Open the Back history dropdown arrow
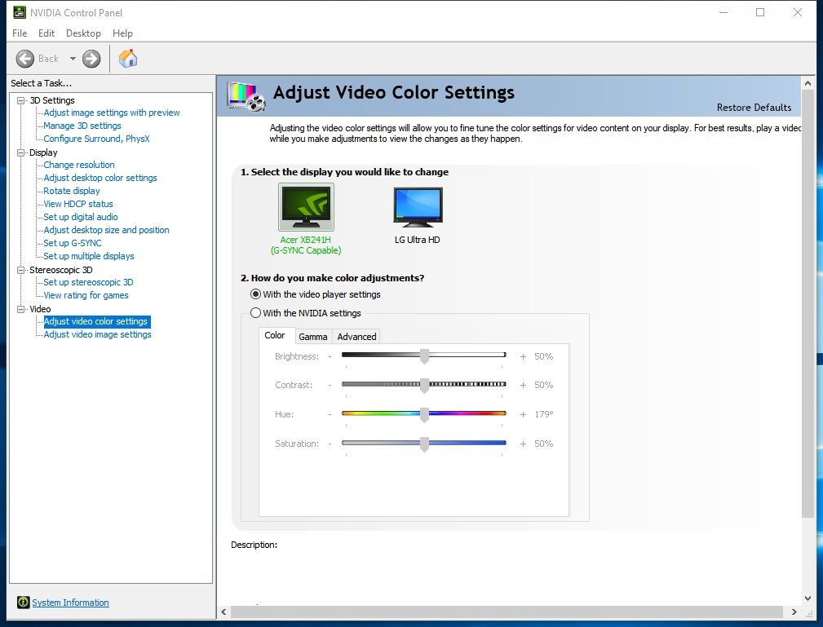 73,59
